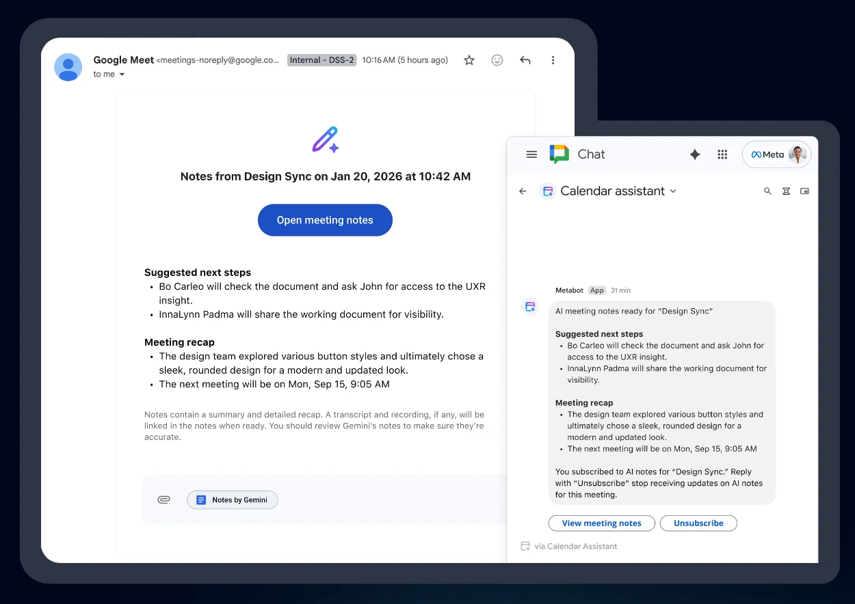Click the Calendar assistant app icon
The width and height of the screenshot is (855, 604).
click(x=547, y=191)
